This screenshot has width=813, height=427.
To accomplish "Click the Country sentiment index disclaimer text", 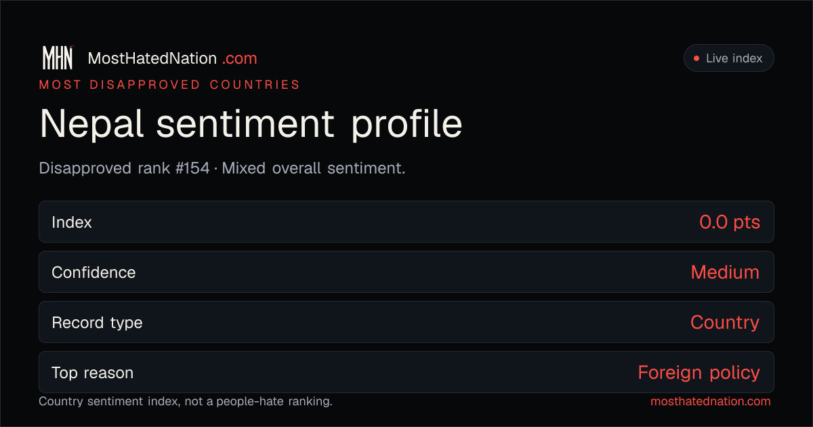I will pos(186,401).
